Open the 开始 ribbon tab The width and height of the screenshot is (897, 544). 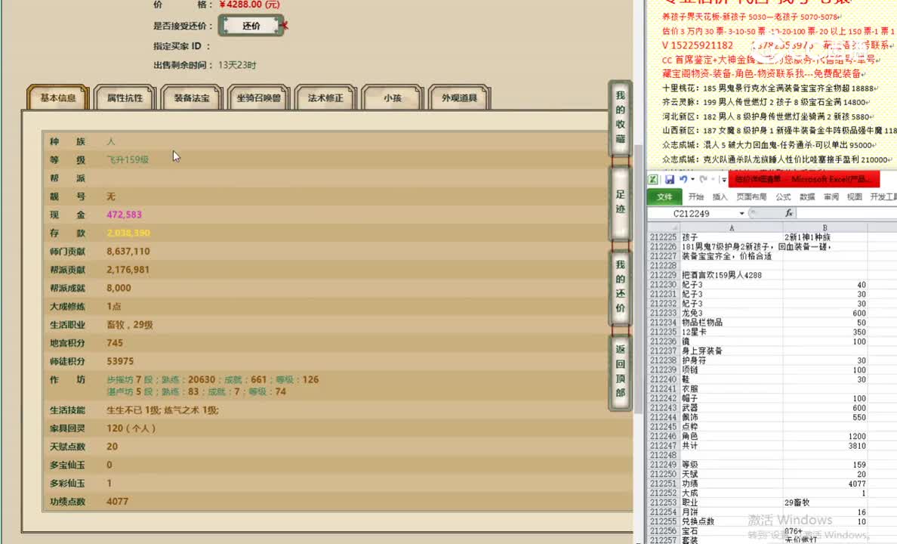click(696, 197)
